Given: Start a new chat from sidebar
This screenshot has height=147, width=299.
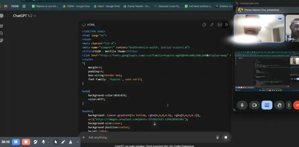Looking at the screenshot, I should [x=2, y=26].
